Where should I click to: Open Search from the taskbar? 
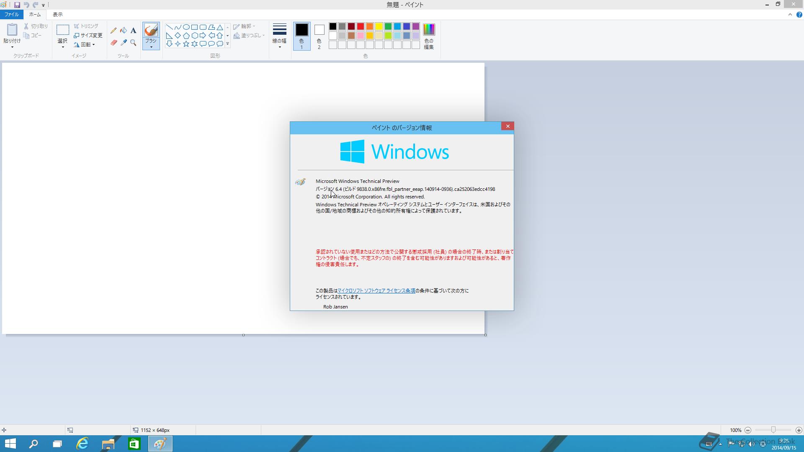tap(33, 444)
